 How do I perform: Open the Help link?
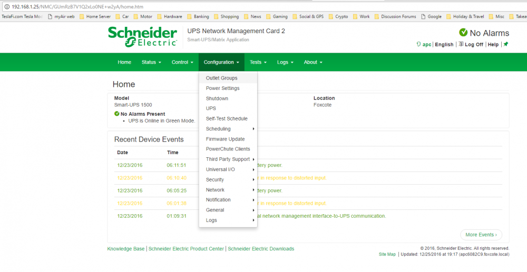point(493,44)
